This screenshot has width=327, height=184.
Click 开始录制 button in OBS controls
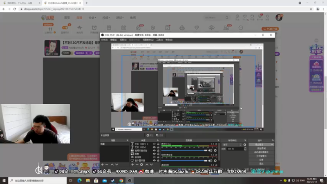[x=261, y=148]
